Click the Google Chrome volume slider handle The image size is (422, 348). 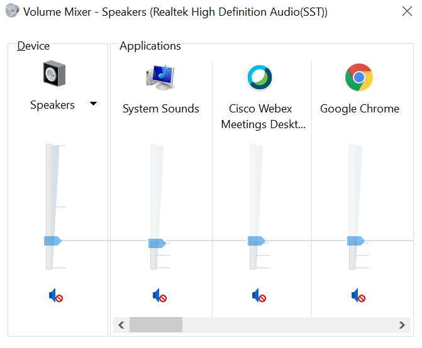pyautogui.click(x=355, y=241)
